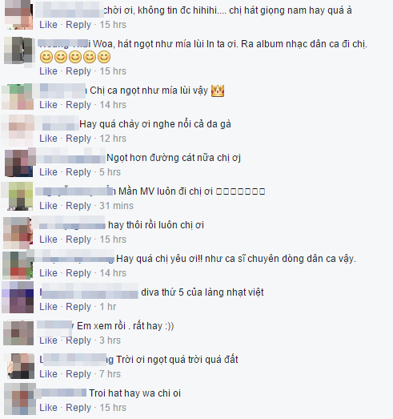
Task: Reply to 'hay thôi rồi luôn' comment
Action: click(x=78, y=240)
